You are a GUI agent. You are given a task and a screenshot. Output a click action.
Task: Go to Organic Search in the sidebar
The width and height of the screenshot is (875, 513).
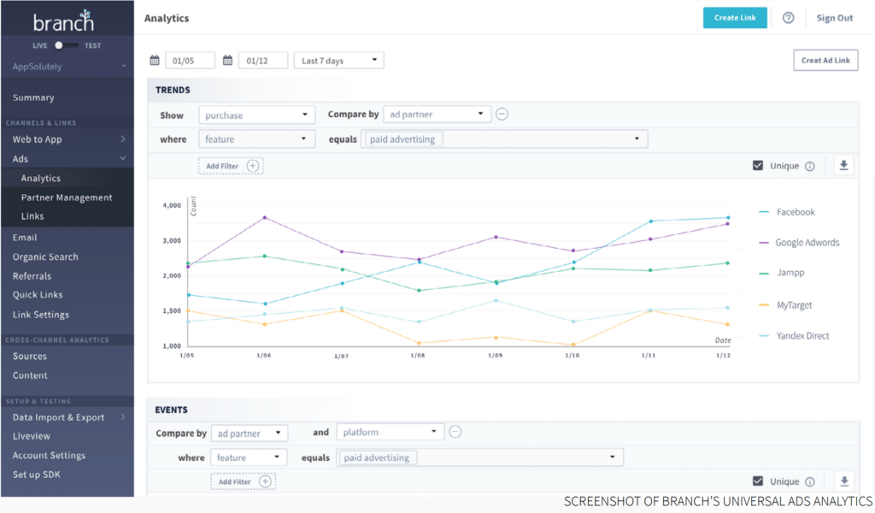coord(45,256)
